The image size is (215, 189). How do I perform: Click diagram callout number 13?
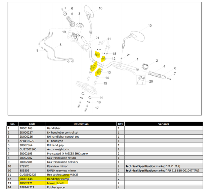point(109,73)
